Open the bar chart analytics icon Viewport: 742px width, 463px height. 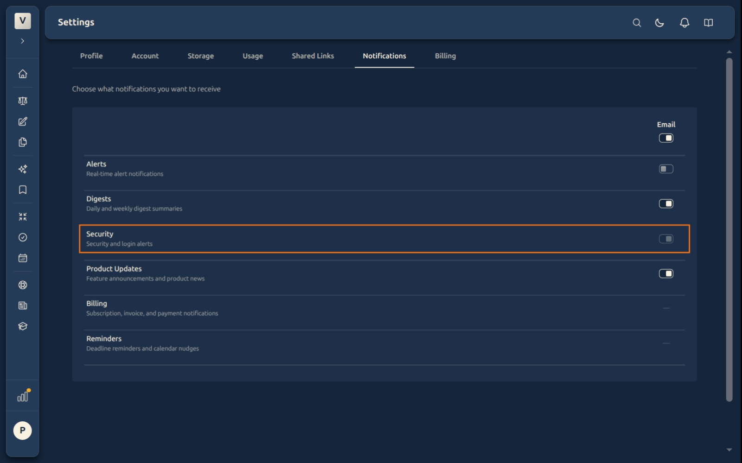23,396
